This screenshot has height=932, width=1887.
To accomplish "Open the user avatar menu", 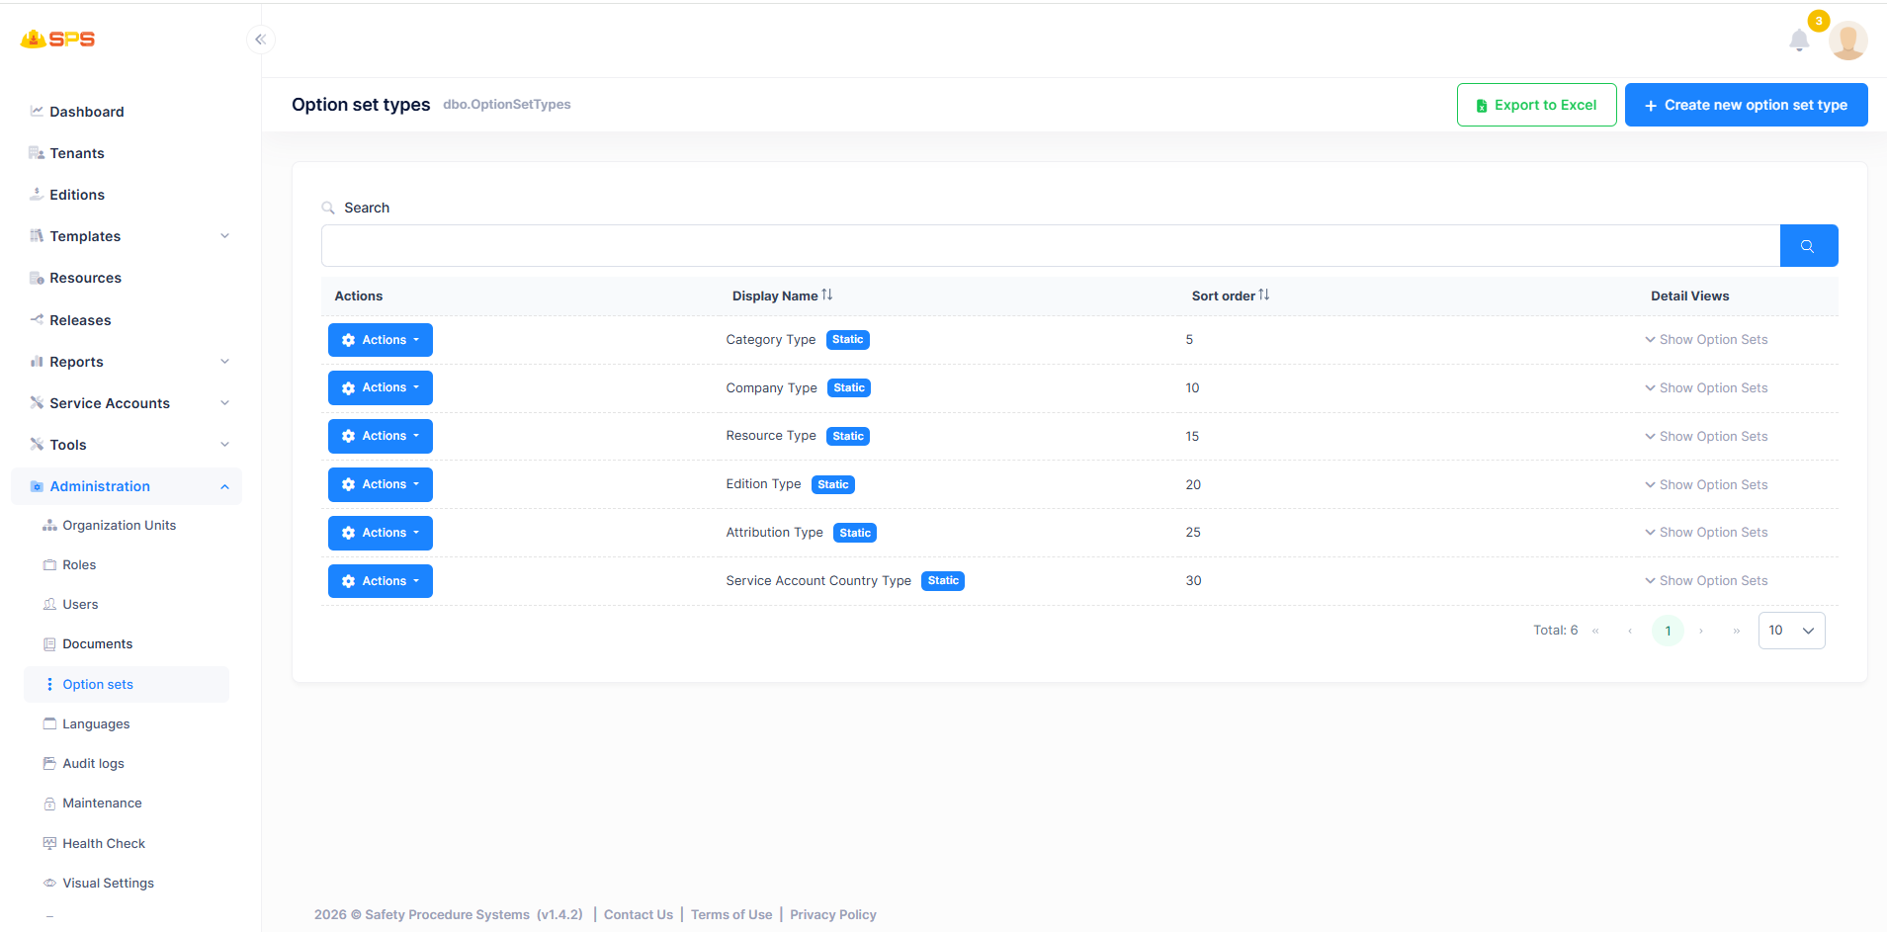I will [x=1847, y=41].
